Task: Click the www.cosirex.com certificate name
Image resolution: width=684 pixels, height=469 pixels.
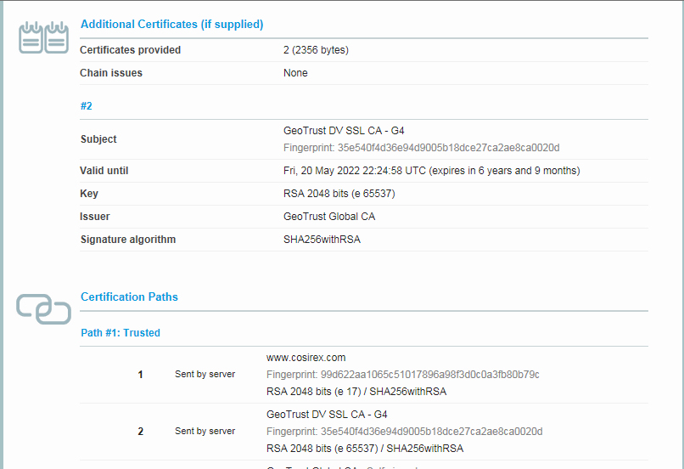Action: [306, 358]
